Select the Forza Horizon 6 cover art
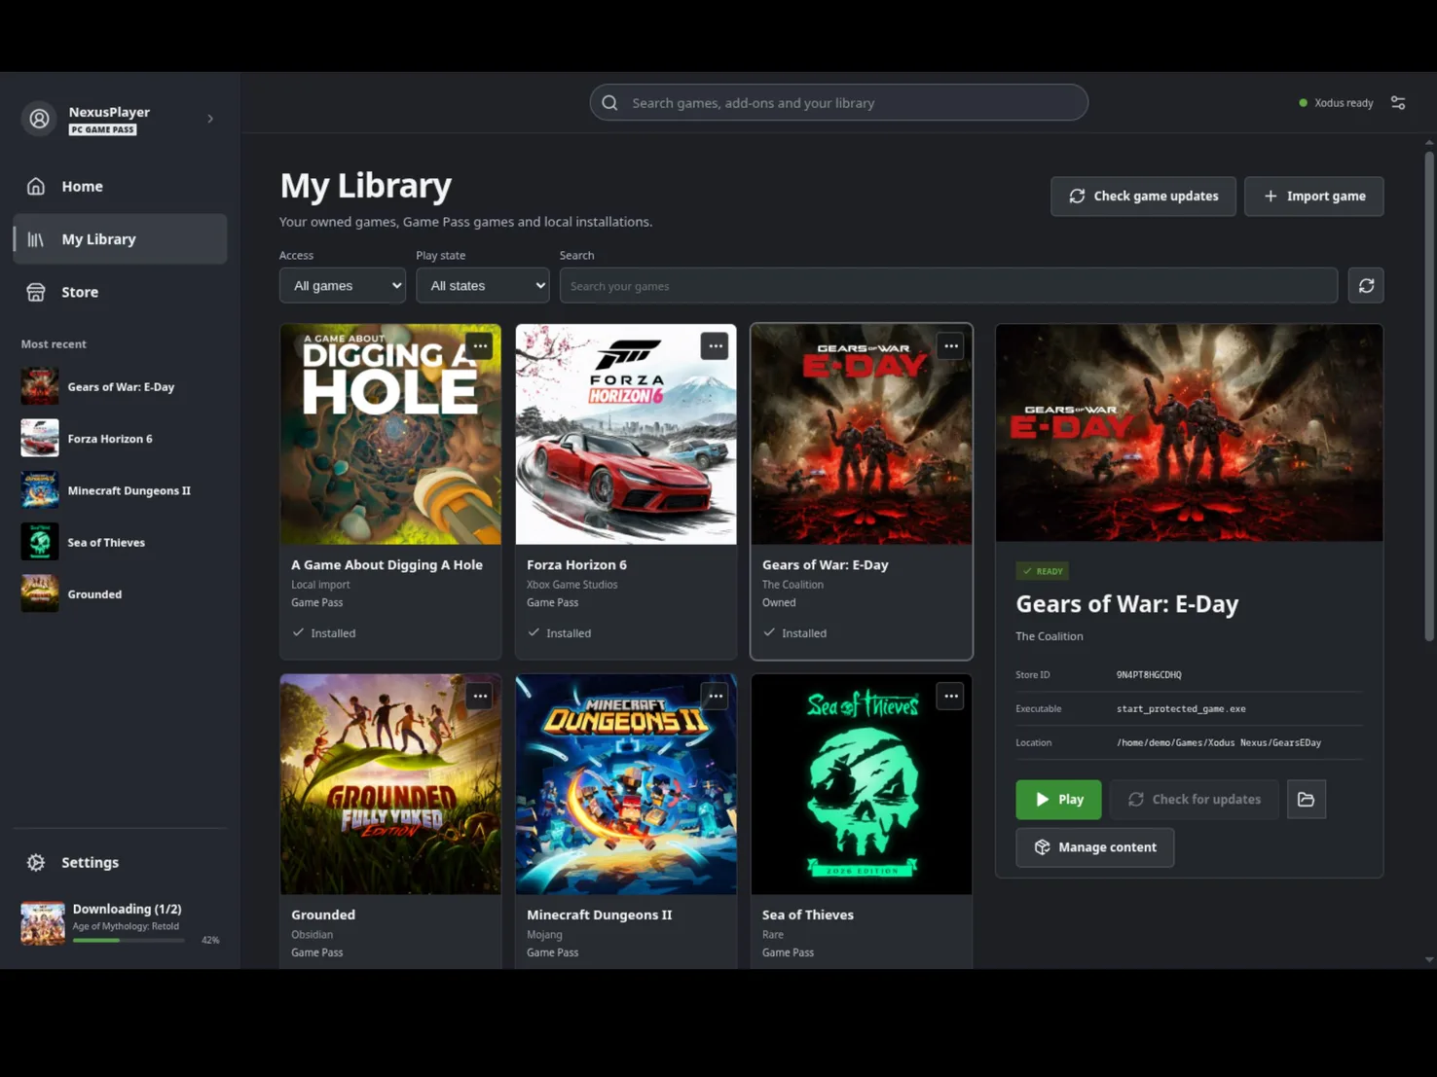 [626, 434]
